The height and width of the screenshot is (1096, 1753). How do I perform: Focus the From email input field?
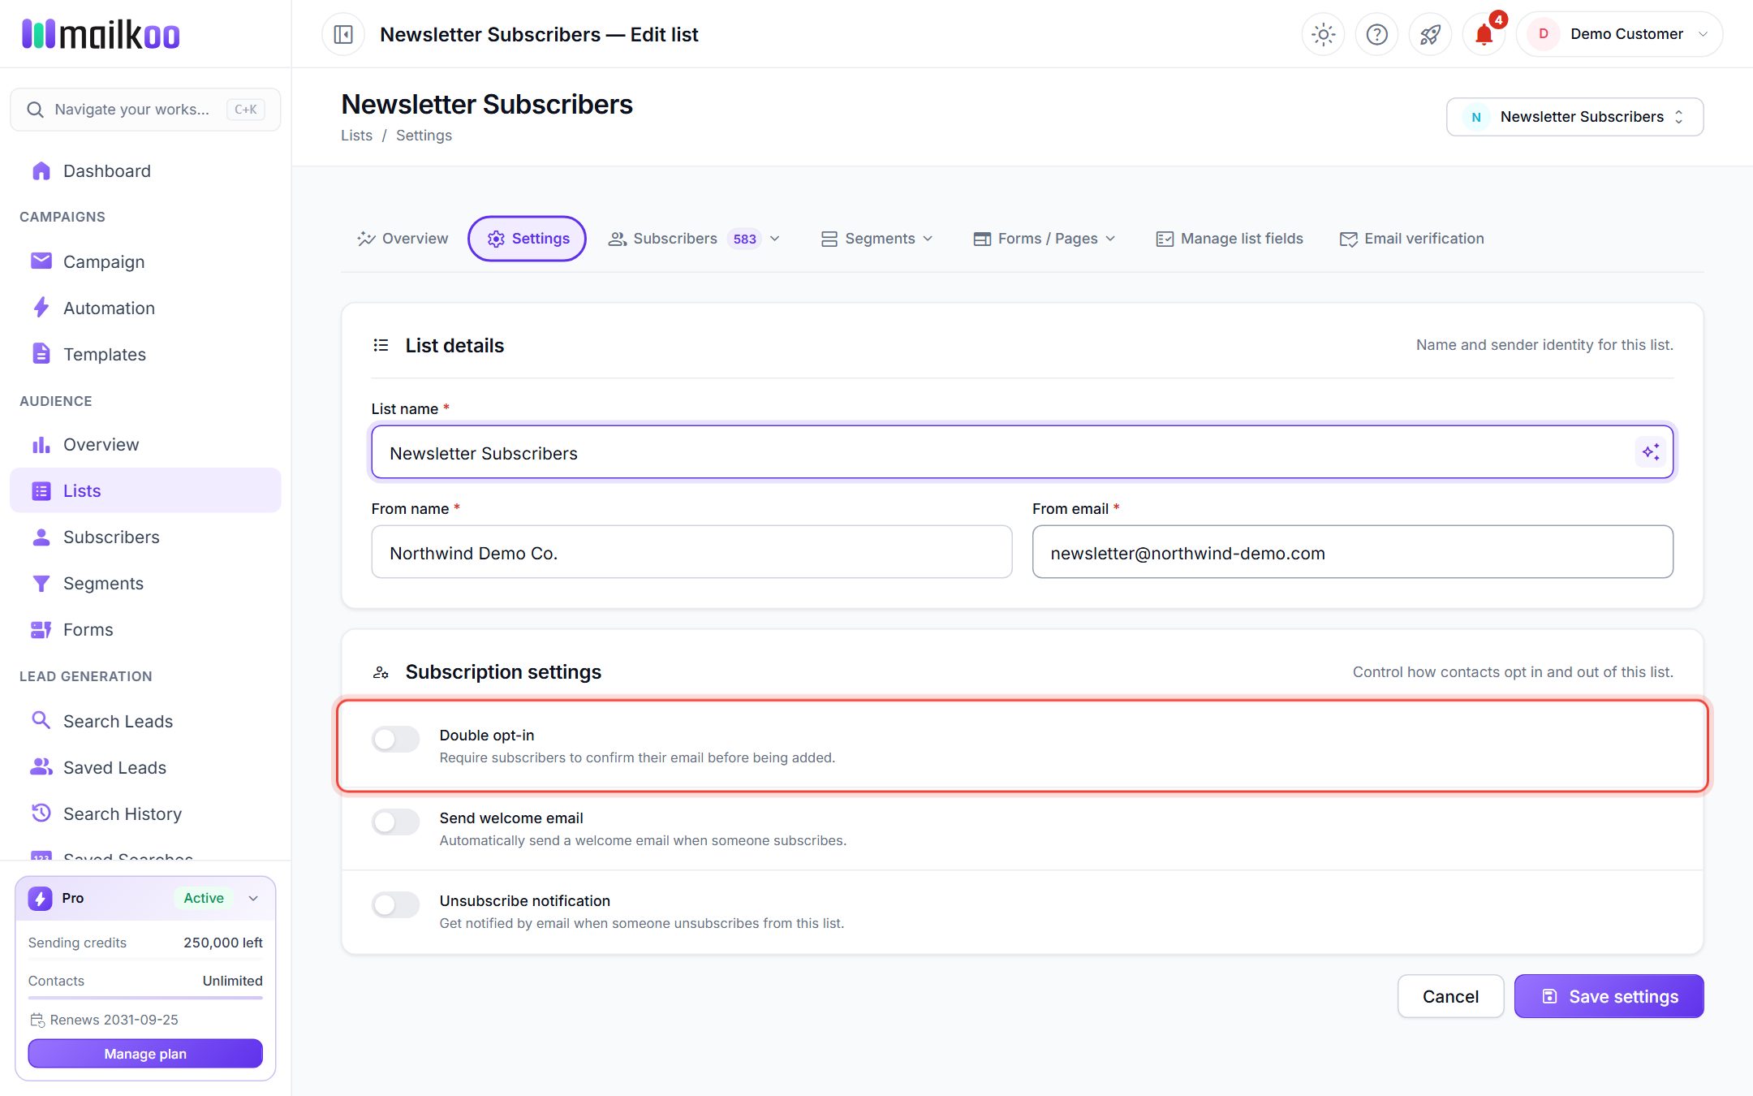click(1352, 552)
